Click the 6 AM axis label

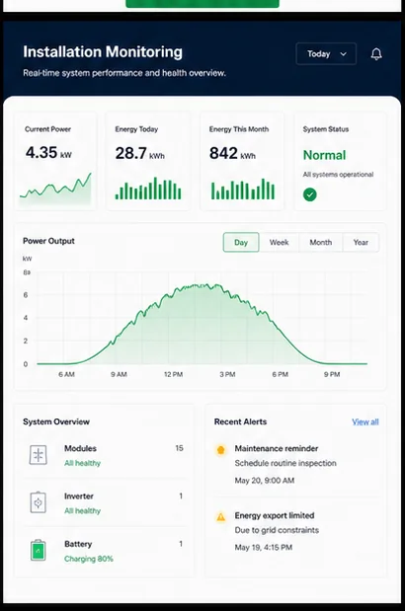[x=66, y=374]
